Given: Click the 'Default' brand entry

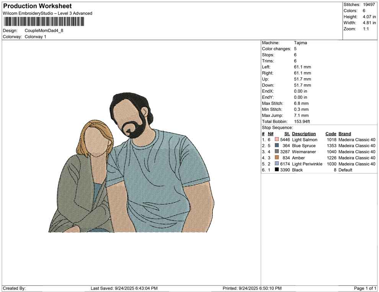Looking at the screenshot, I should pyautogui.click(x=345, y=170).
